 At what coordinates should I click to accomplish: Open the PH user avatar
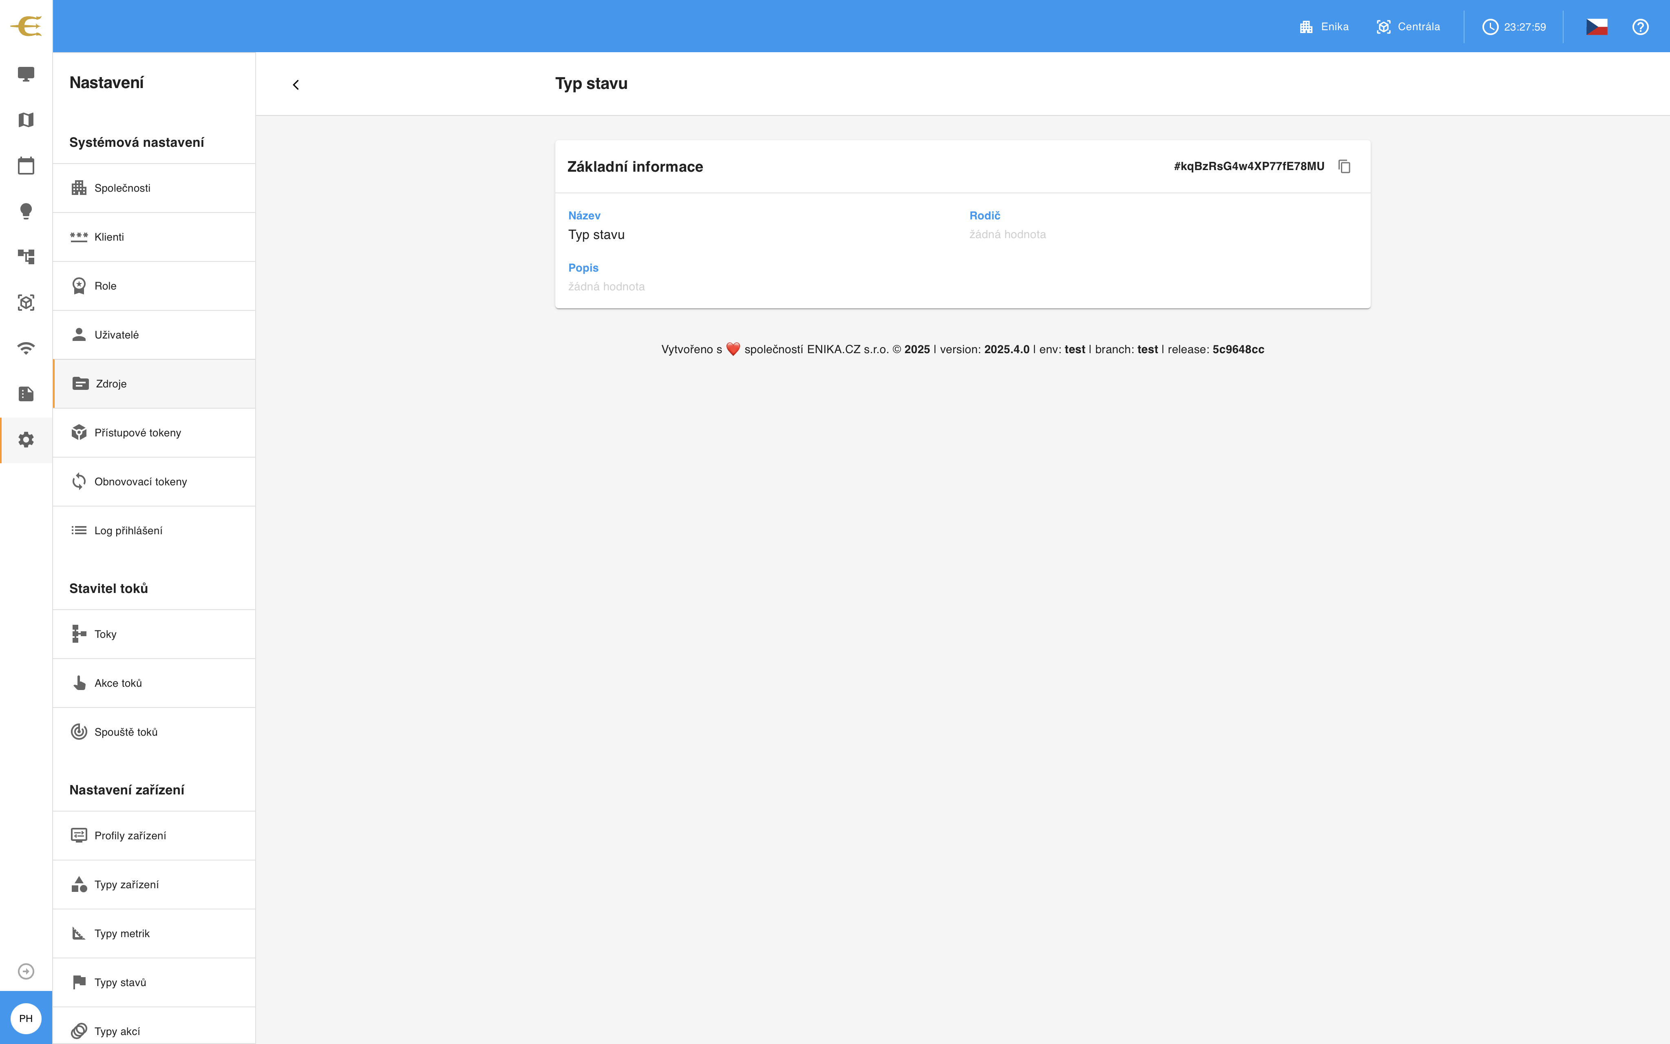26,1018
